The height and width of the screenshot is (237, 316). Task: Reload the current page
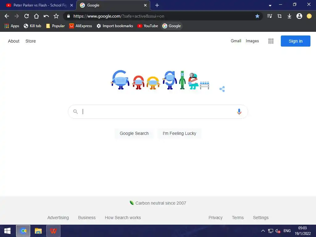27,16
